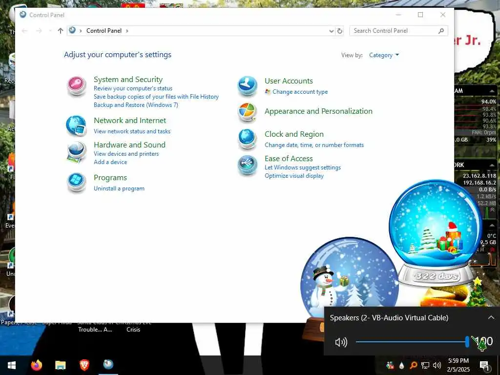Open Appearance and Personalization heading

[318, 111]
